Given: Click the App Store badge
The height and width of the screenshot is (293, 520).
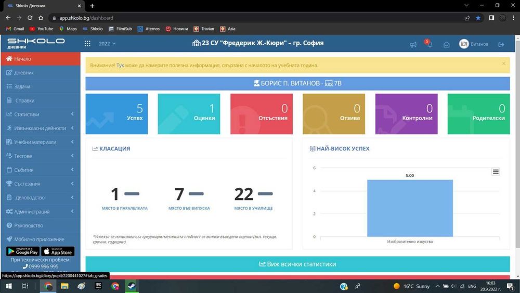Looking at the screenshot, I should point(58,251).
